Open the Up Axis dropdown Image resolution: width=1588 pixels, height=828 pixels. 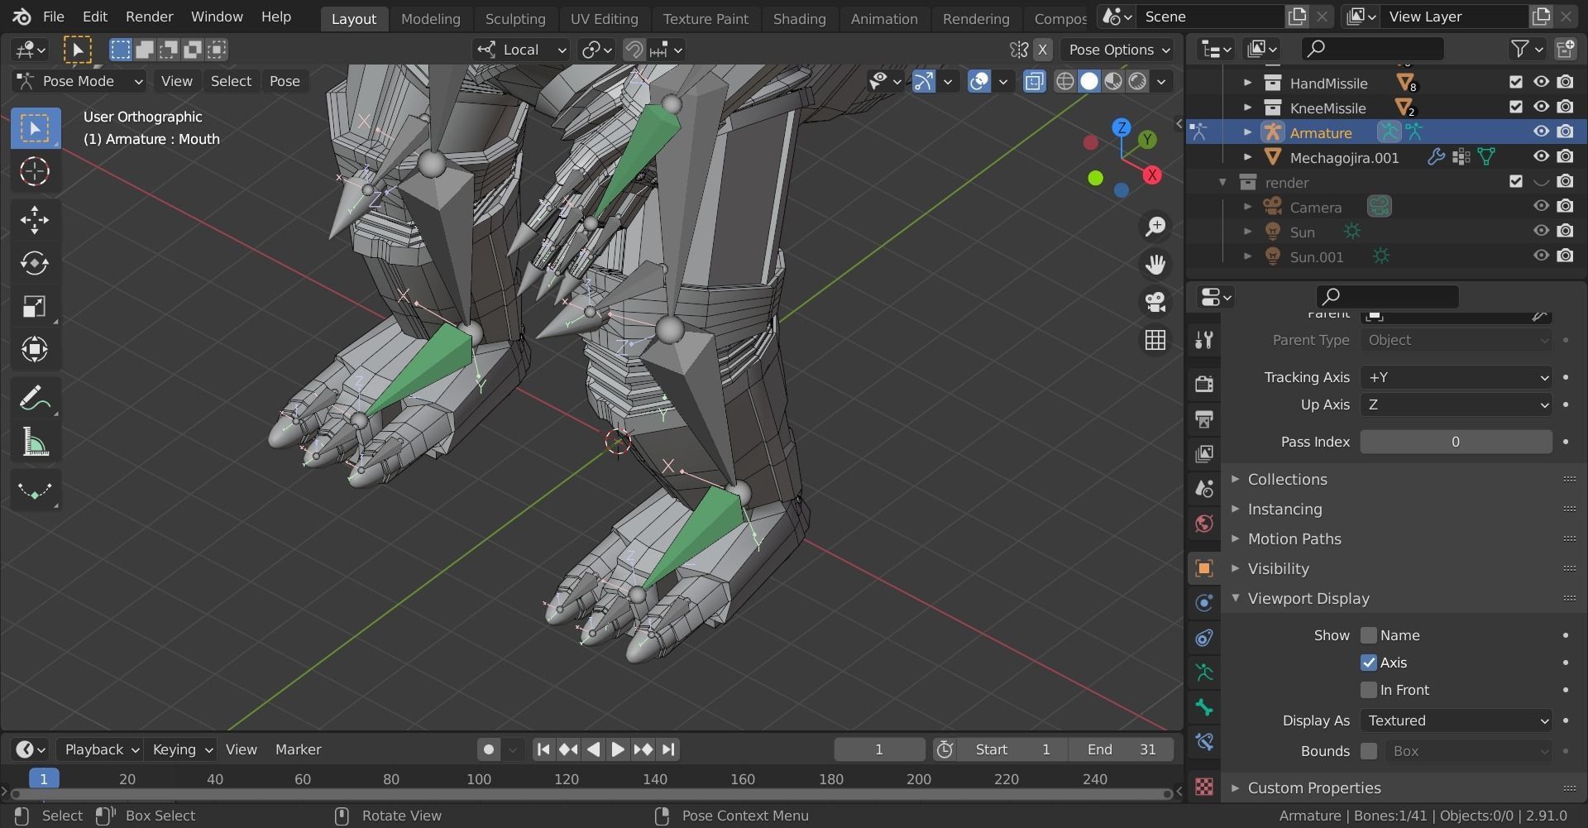pos(1456,404)
